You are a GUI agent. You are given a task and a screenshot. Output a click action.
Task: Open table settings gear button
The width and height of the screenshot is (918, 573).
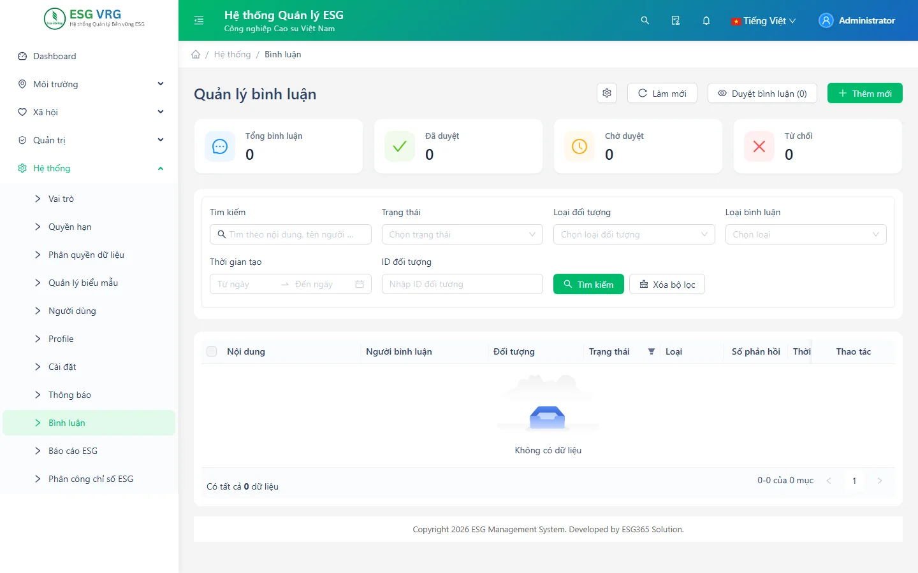(x=607, y=93)
